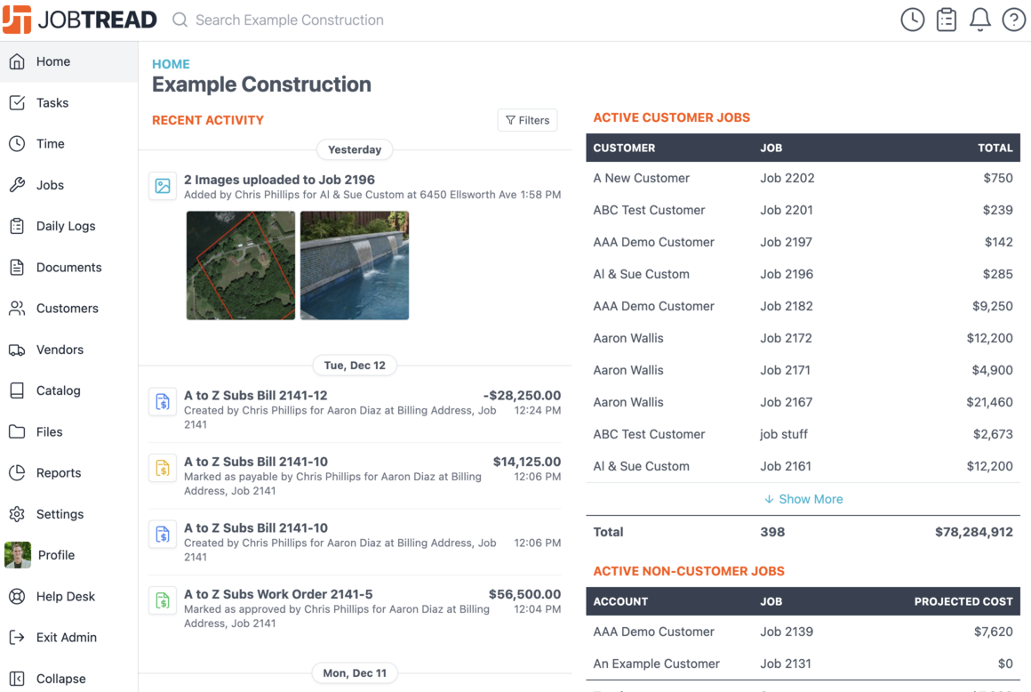Image resolution: width=1031 pixels, height=692 pixels.
Task: Click the Catalog book icon in sidebar
Action: 17,390
